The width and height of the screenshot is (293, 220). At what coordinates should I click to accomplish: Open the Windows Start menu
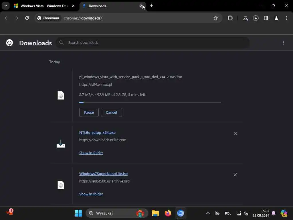(x=78, y=213)
